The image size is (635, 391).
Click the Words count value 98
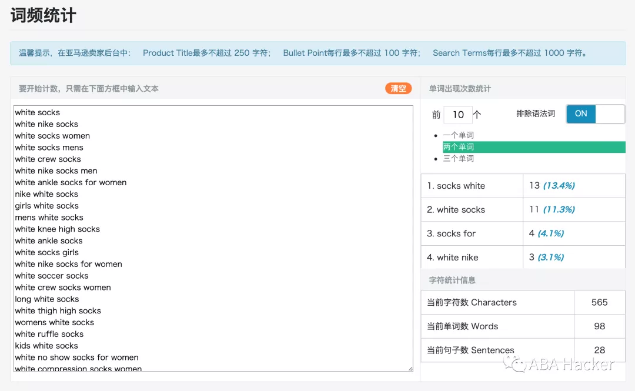[x=599, y=326]
